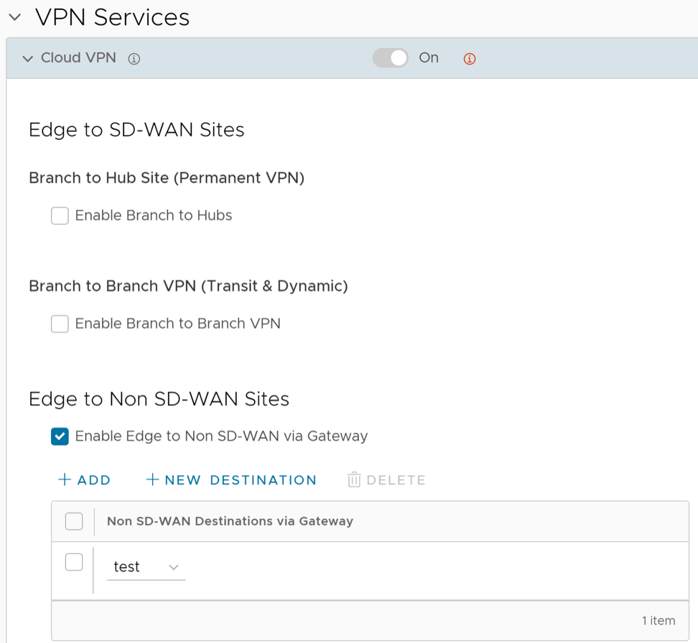Click the gray info icon beside Cloud VPN

(x=134, y=59)
